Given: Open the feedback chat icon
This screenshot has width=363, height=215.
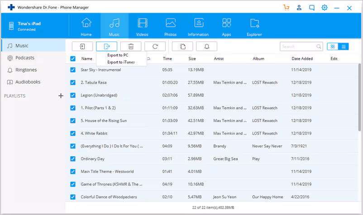Looking at the screenshot, I should tap(312, 8).
